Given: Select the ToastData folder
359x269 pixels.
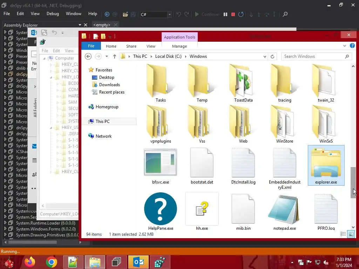Looking at the screenshot, I should pyautogui.click(x=243, y=83).
